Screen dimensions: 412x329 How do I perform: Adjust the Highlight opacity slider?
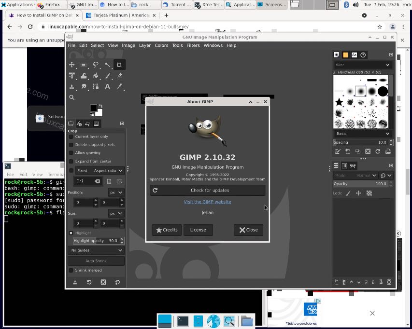point(96,241)
